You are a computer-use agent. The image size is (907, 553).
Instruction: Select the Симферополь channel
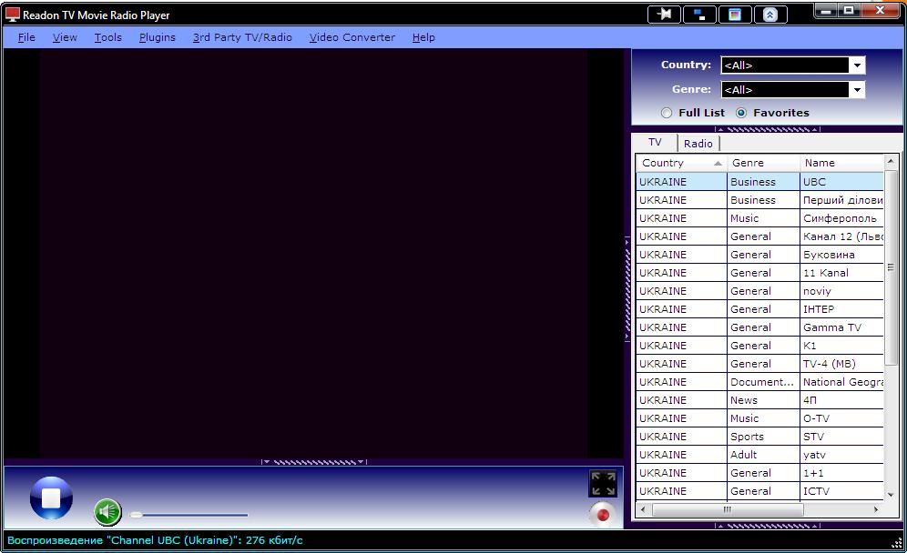point(760,218)
